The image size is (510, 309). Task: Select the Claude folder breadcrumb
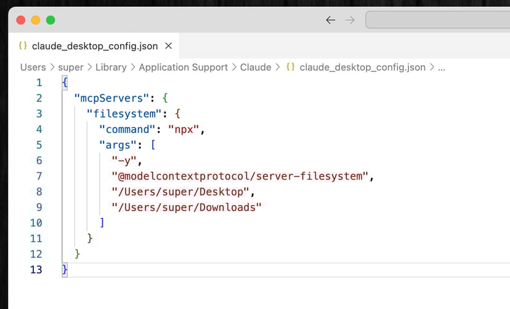pyautogui.click(x=256, y=67)
